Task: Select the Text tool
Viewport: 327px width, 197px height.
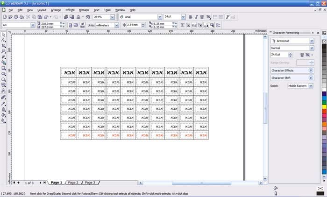Action: click(x=3, y=91)
